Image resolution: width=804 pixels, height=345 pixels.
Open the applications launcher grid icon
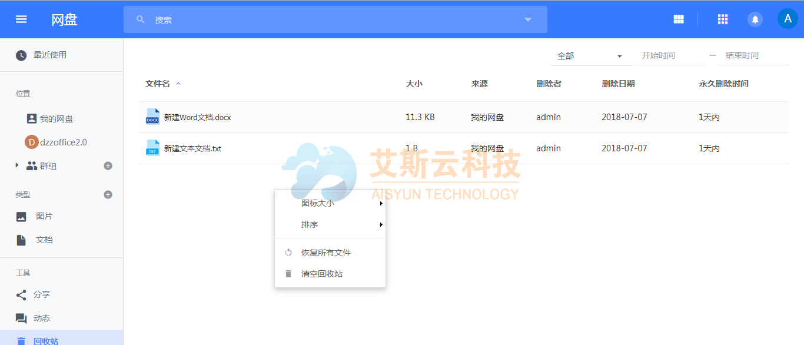723,19
